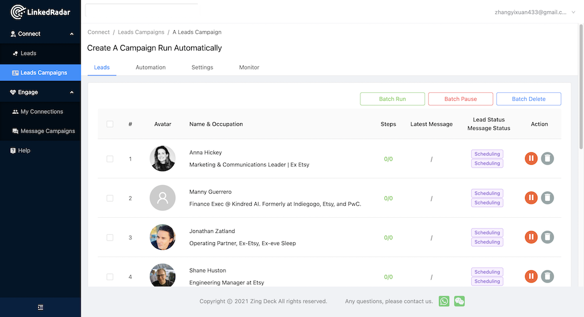Open Leads in the sidebar
The image size is (584, 317).
click(40, 53)
